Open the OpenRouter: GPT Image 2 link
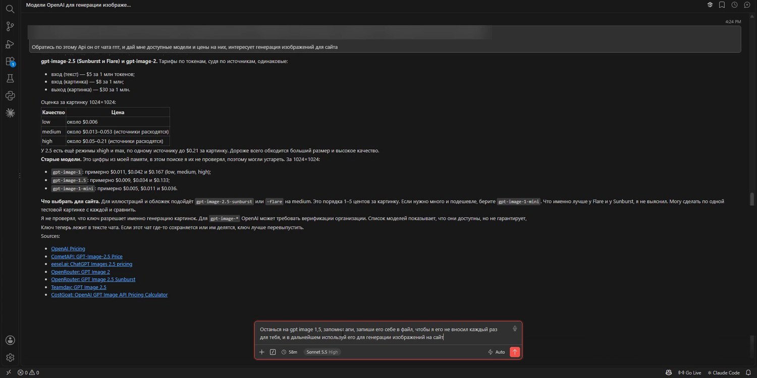757x378 pixels. tap(80, 272)
